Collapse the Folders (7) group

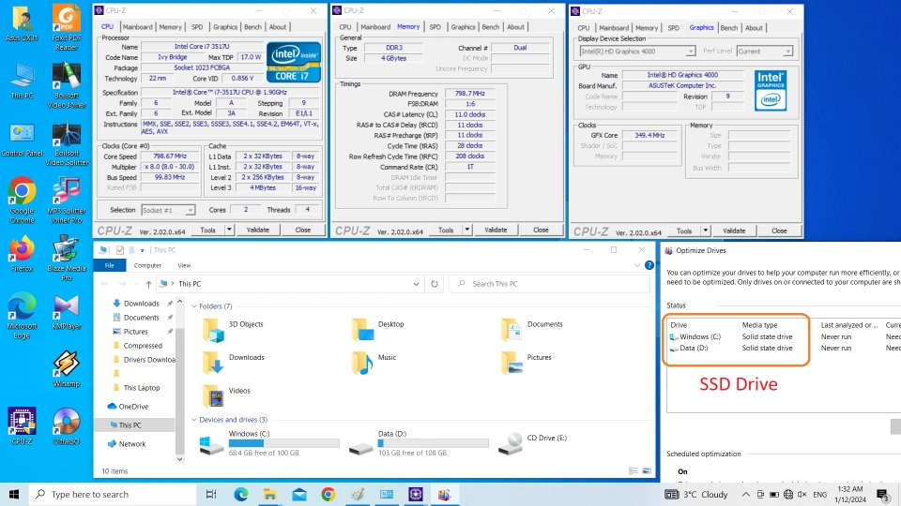pos(194,305)
